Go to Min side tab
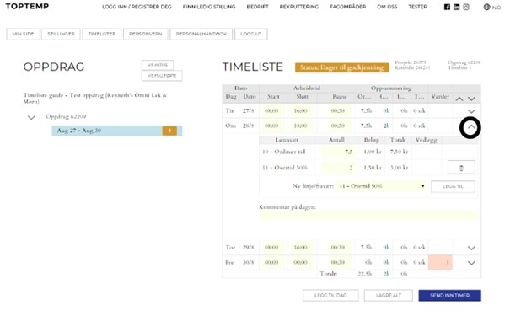 23,35
